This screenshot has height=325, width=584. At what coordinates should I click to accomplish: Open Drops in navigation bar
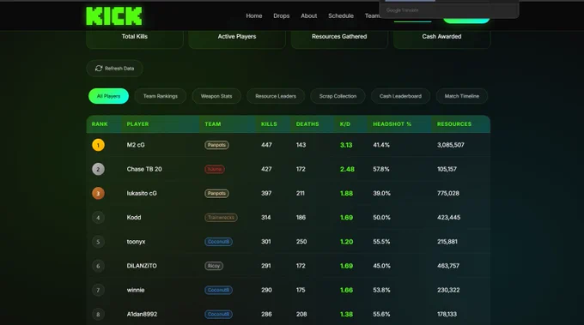pyautogui.click(x=281, y=15)
